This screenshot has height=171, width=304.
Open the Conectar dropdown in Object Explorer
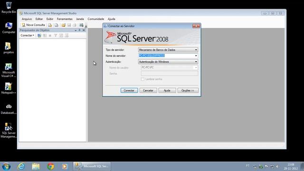[x=27, y=36]
